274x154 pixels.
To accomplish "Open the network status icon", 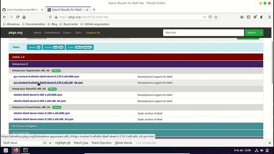I will tap(256, 150).
